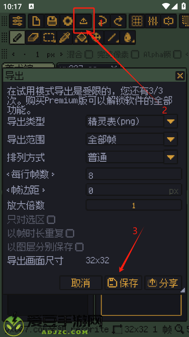This screenshot has width=189, height=337.
Task: Click the 保存 button
Action: pos(124,283)
